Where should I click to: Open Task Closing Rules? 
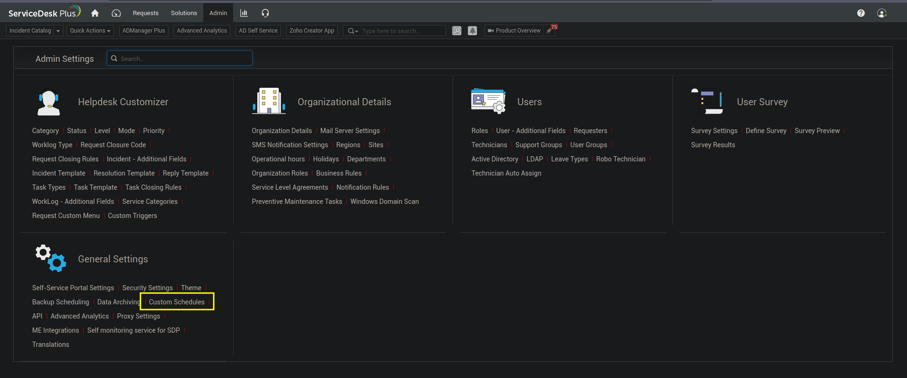click(x=153, y=187)
